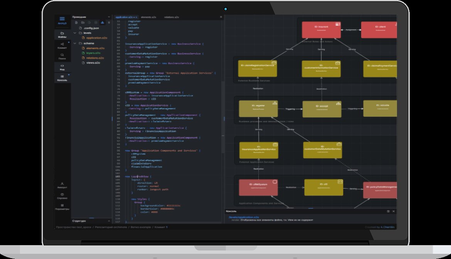451x259 pixels.
Task: Select the claimRegistrationService diagram node
Action: [x=257, y=69]
